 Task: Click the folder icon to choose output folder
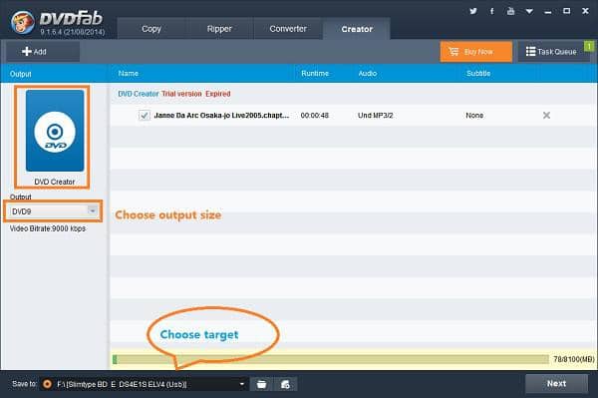pyautogui.click(x=261, y=384)
